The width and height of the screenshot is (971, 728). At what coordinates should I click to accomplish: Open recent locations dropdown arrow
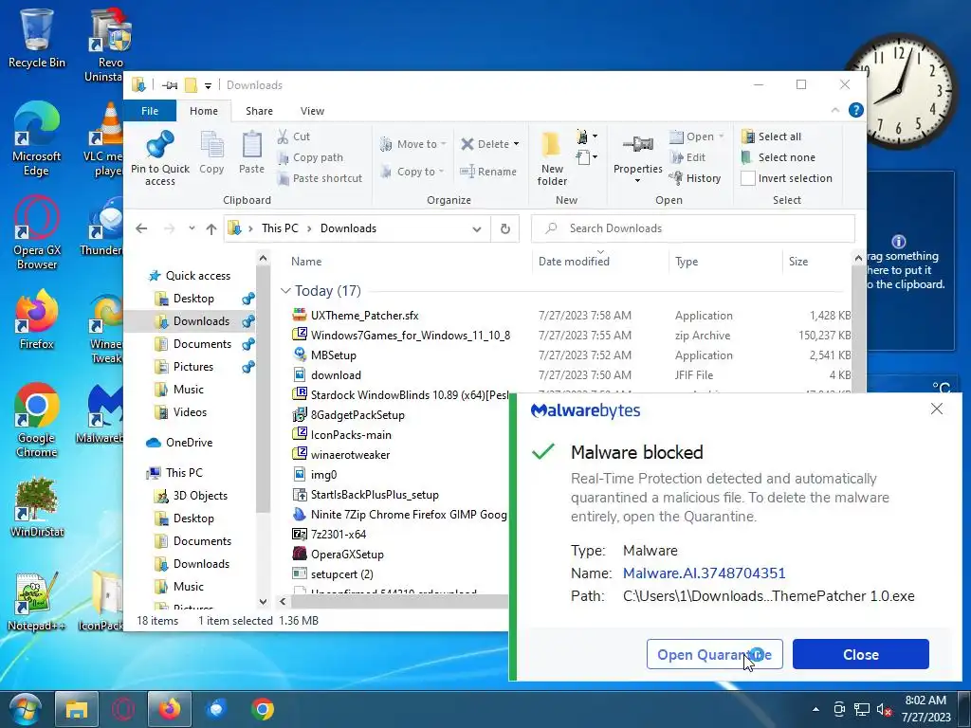coord(192,228)
